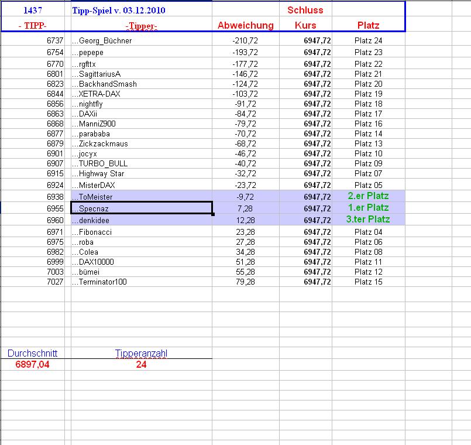The height and width of the screenshot is (445, 471).
Task: Click tip value 7003
Action: click(55, 272)
